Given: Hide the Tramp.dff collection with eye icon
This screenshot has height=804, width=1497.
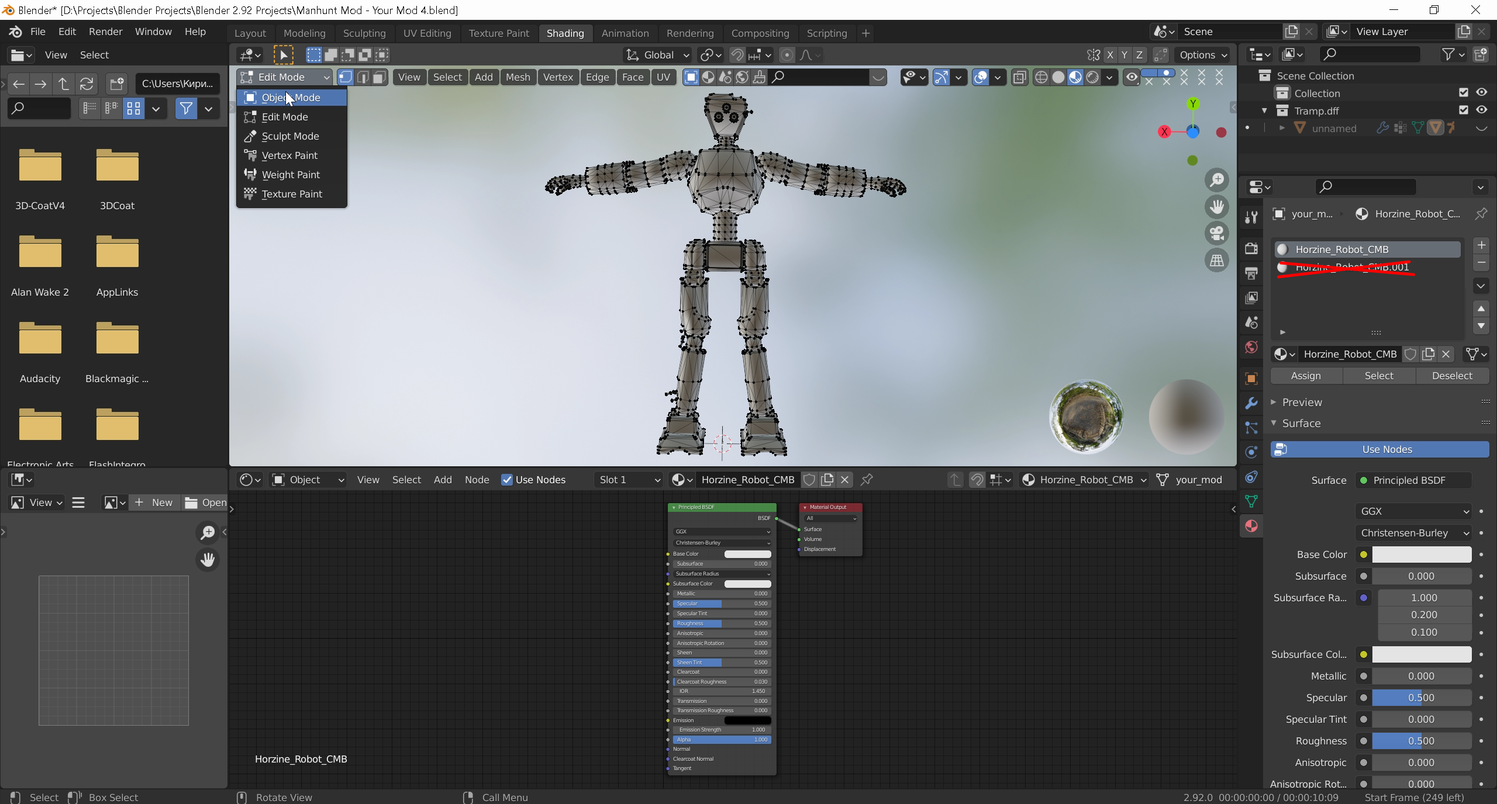Looking at the screenshot, I should point(1481,110).
